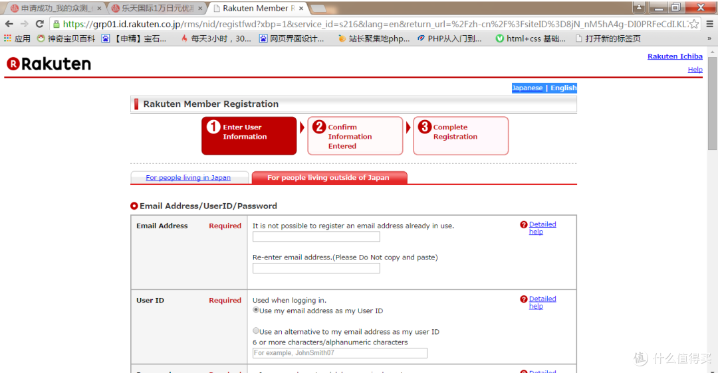The image size is (718, 373).
Task: Click the Rakuten logo
Action: pos(49,64)
